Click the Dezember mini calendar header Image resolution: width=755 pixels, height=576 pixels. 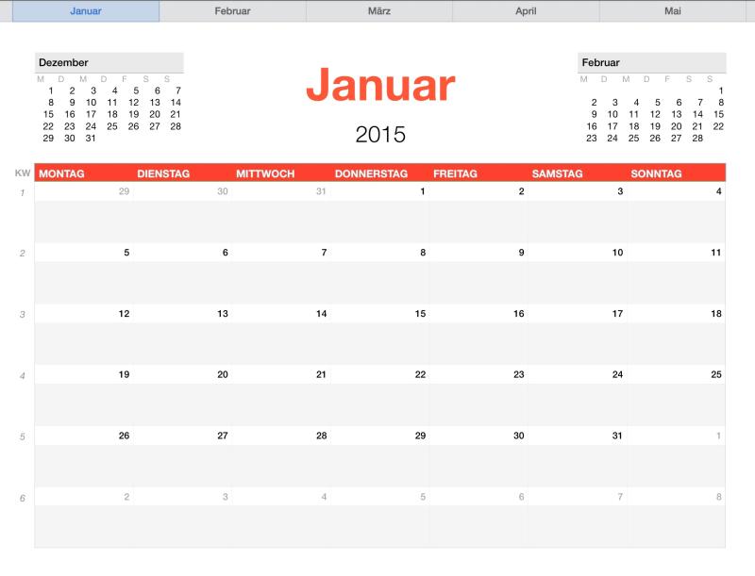pos(66,60)
